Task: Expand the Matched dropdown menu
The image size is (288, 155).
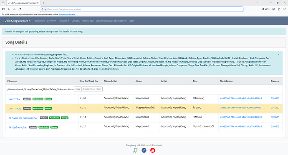Action: [x=64, y=21]
